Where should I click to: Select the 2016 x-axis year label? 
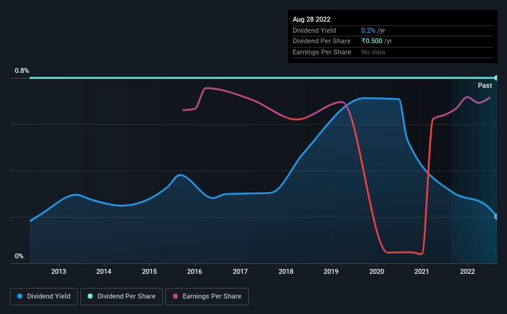pyautogui.click(x=195, y=271)
